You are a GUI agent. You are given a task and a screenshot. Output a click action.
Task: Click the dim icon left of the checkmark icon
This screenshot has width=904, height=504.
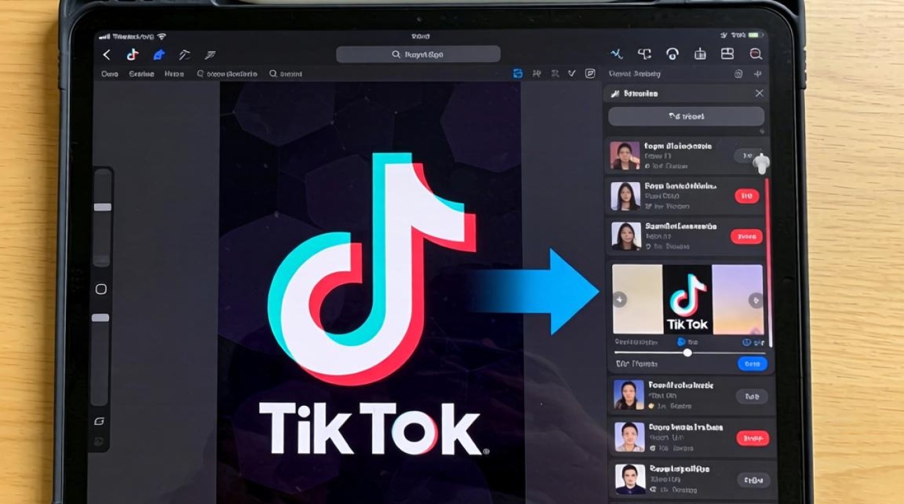pos(555,74)
